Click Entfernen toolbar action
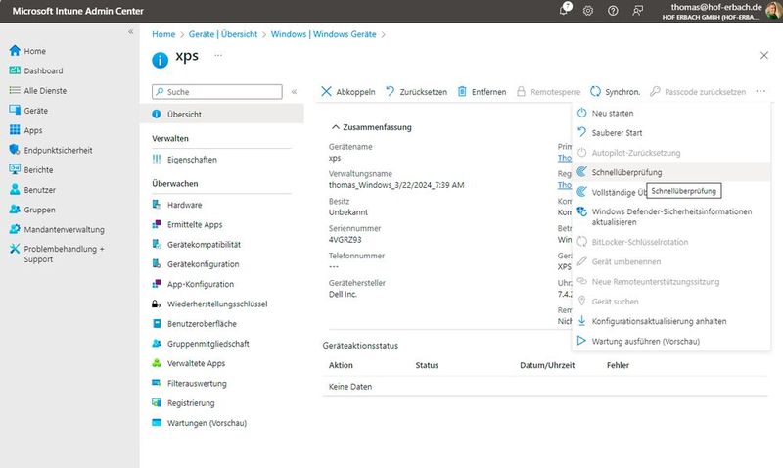The width and height of the screenshot is (783, 468). point(482,92)
